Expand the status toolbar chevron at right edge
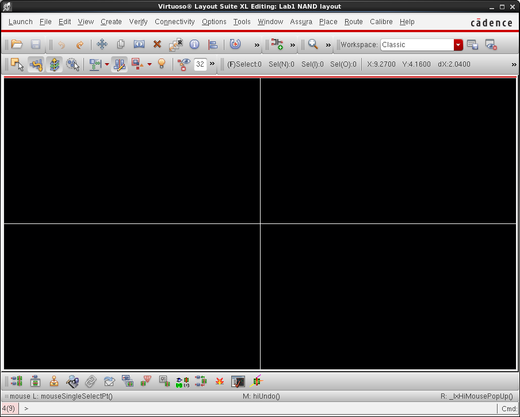Image resolution: width=520 pixels, height=417 pixels. point(514,64)
